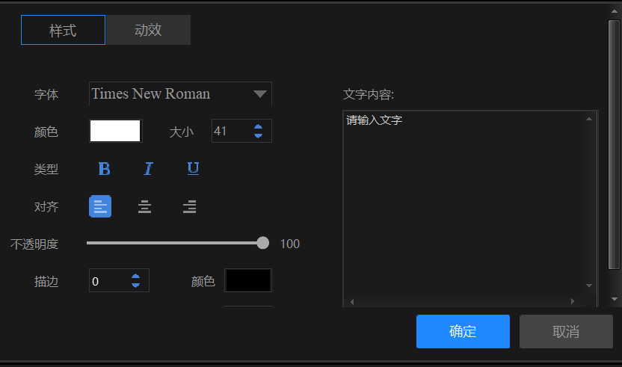Decrease stroke width with down arrow
The height and width of the screenshot is (367, 622).
pos(135,285)
